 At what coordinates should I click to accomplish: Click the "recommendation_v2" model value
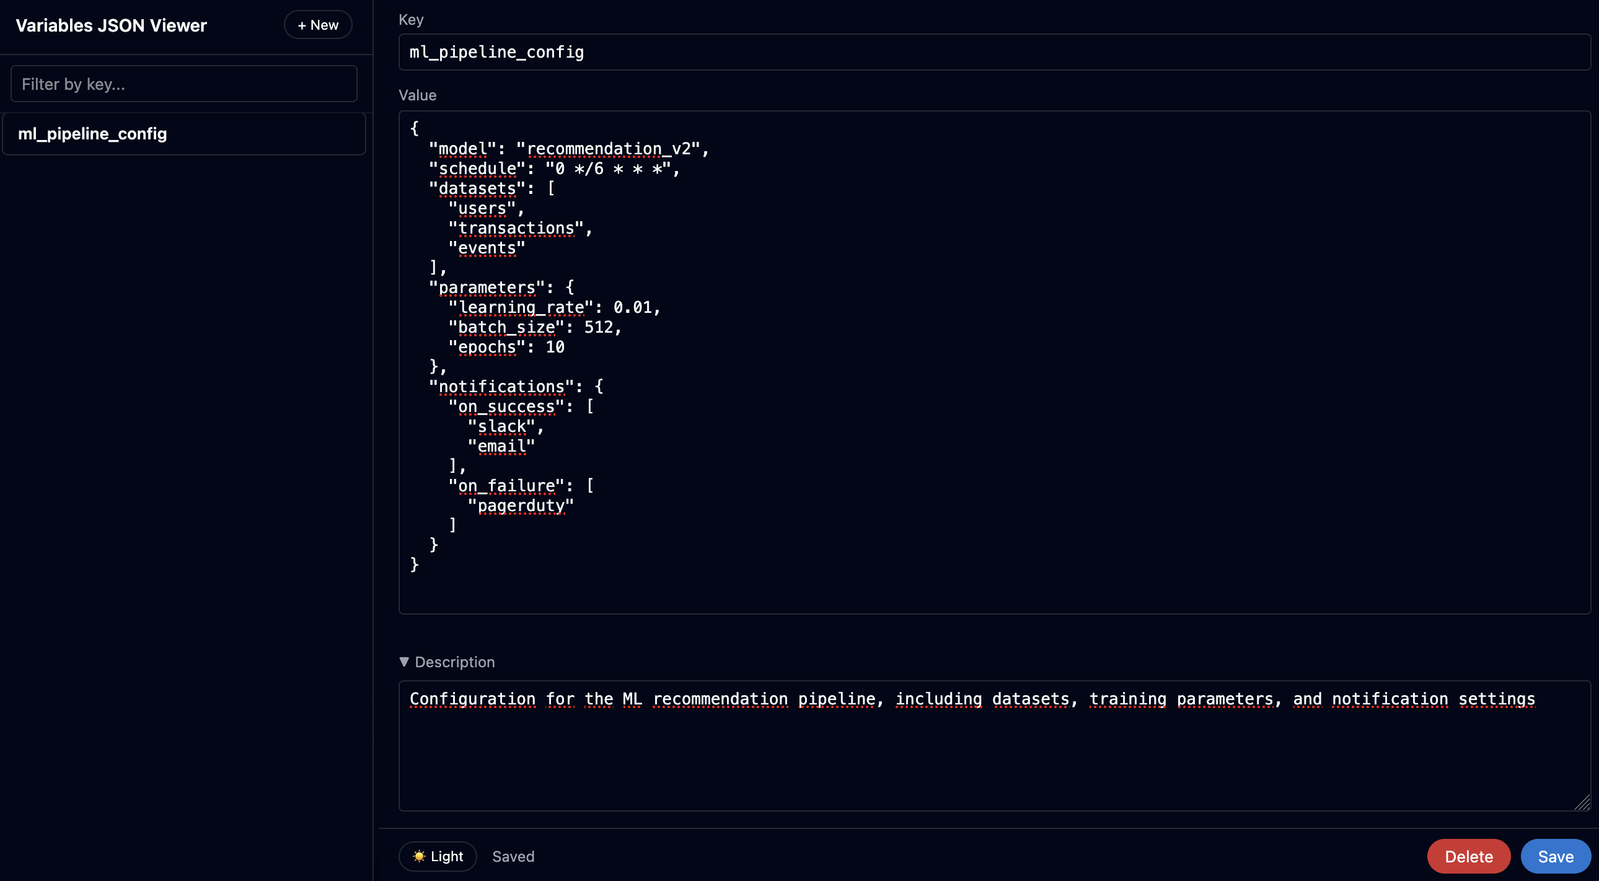point(609,149)
